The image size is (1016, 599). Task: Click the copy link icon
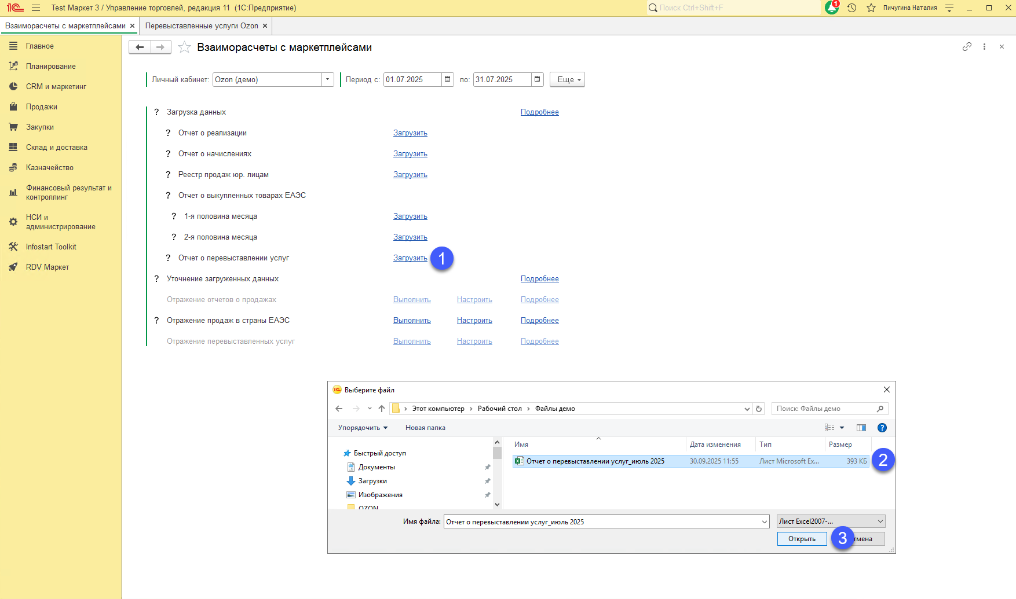pos(967,47)
